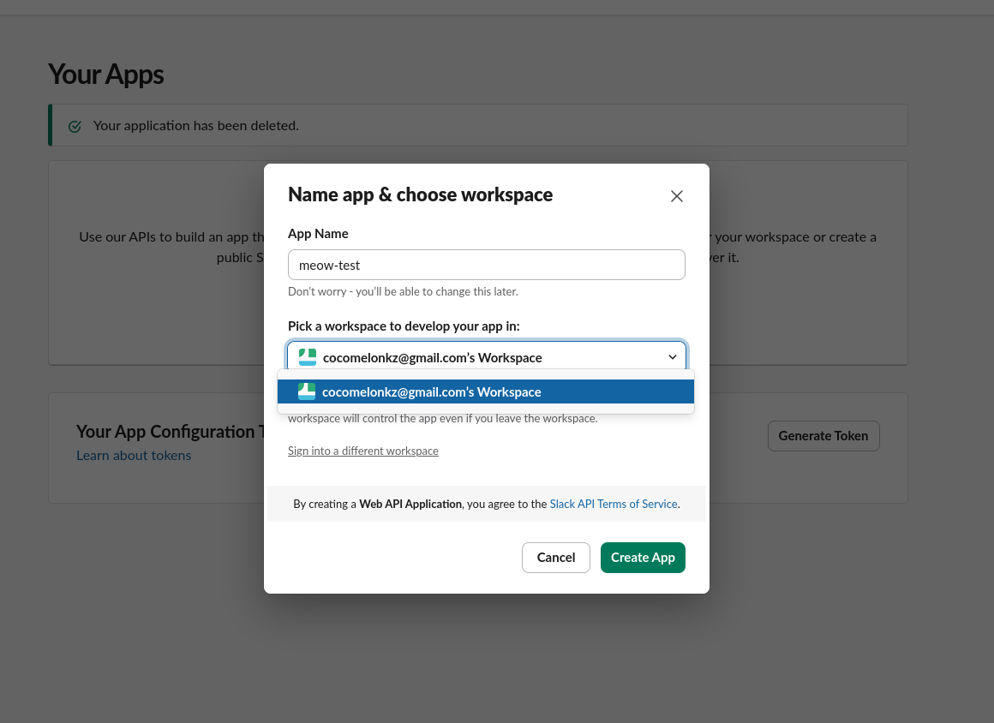The height and width of the screenshot is (723, 994).
Task: Click the Your Apps page heading
Action: point(105,75)
